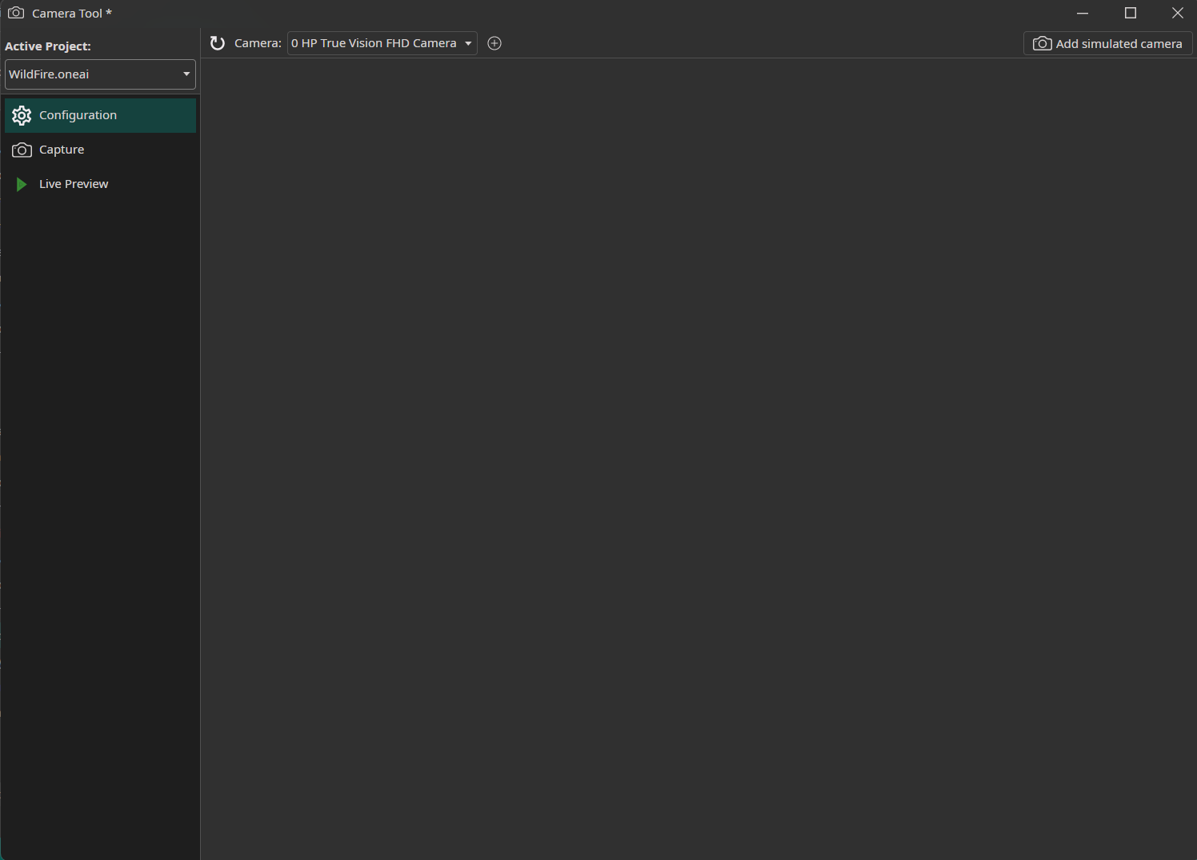Click the arrow on WildFire.oneai dropdown
The height and width of the screenshot is (860, 1197).
[186, 74]
